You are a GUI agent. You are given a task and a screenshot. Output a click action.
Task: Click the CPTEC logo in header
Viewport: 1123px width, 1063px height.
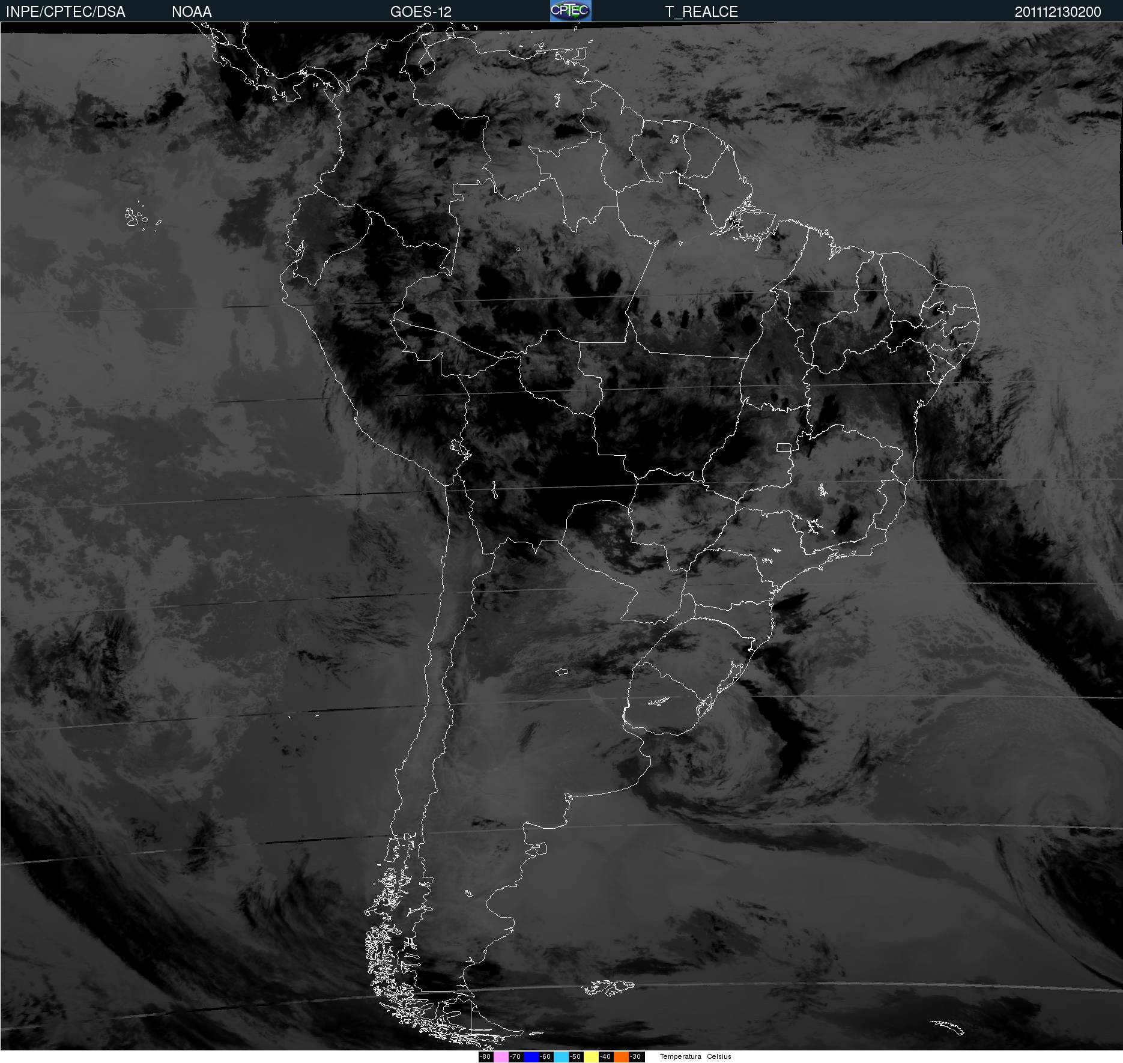[571, 11]
